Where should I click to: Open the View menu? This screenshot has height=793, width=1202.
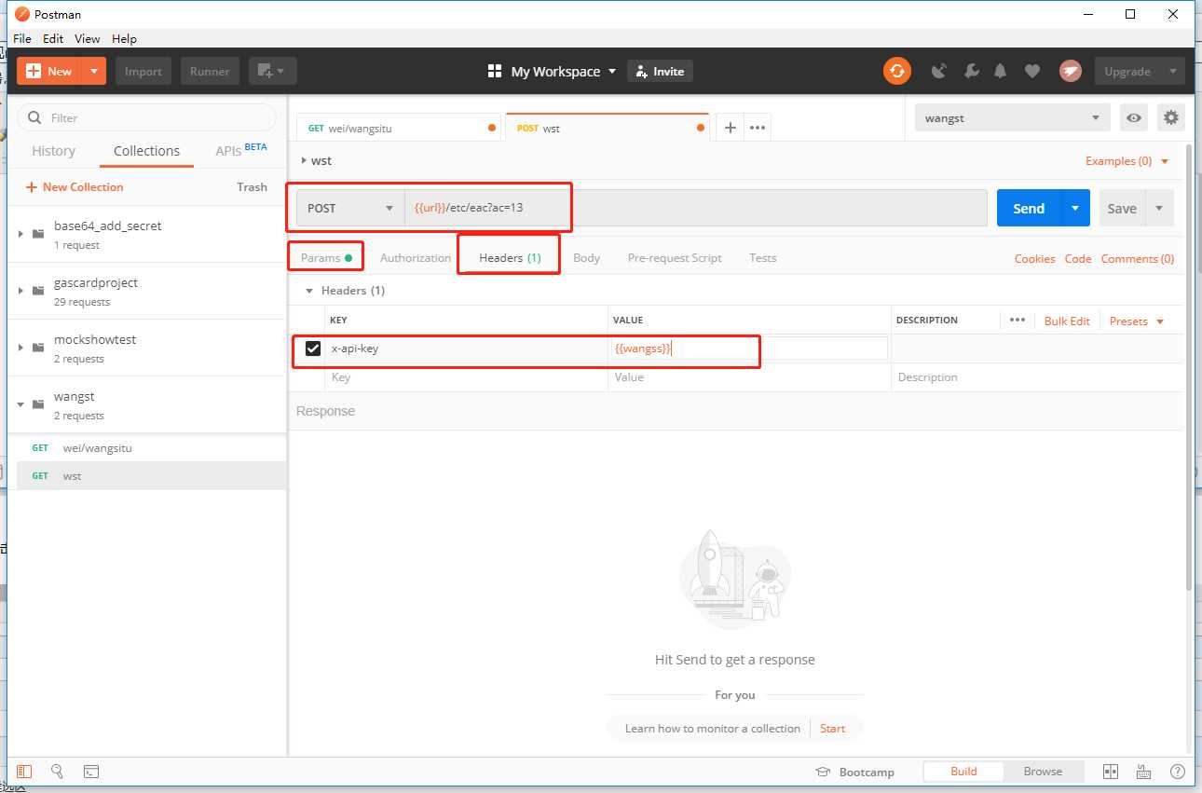tap(87, 38)
